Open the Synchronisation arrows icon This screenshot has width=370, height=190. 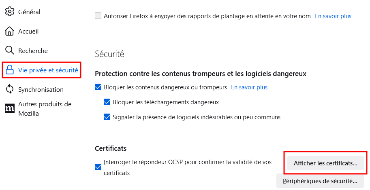[9, 89]
